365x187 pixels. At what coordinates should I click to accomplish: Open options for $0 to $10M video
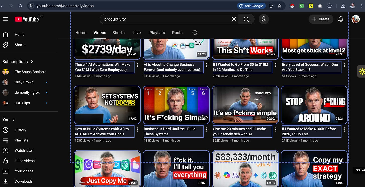pyautogui.click(x=276, y=65)
